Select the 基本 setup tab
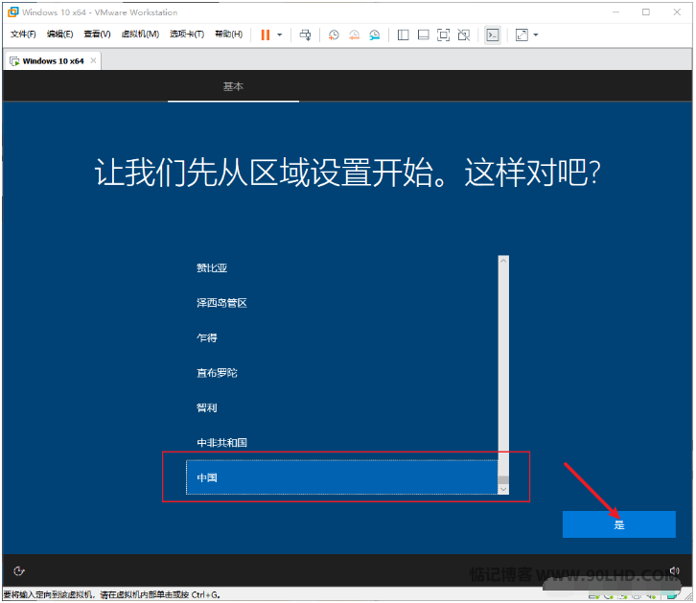Viewport: 696px width, 603px height. tap(233, 86)
